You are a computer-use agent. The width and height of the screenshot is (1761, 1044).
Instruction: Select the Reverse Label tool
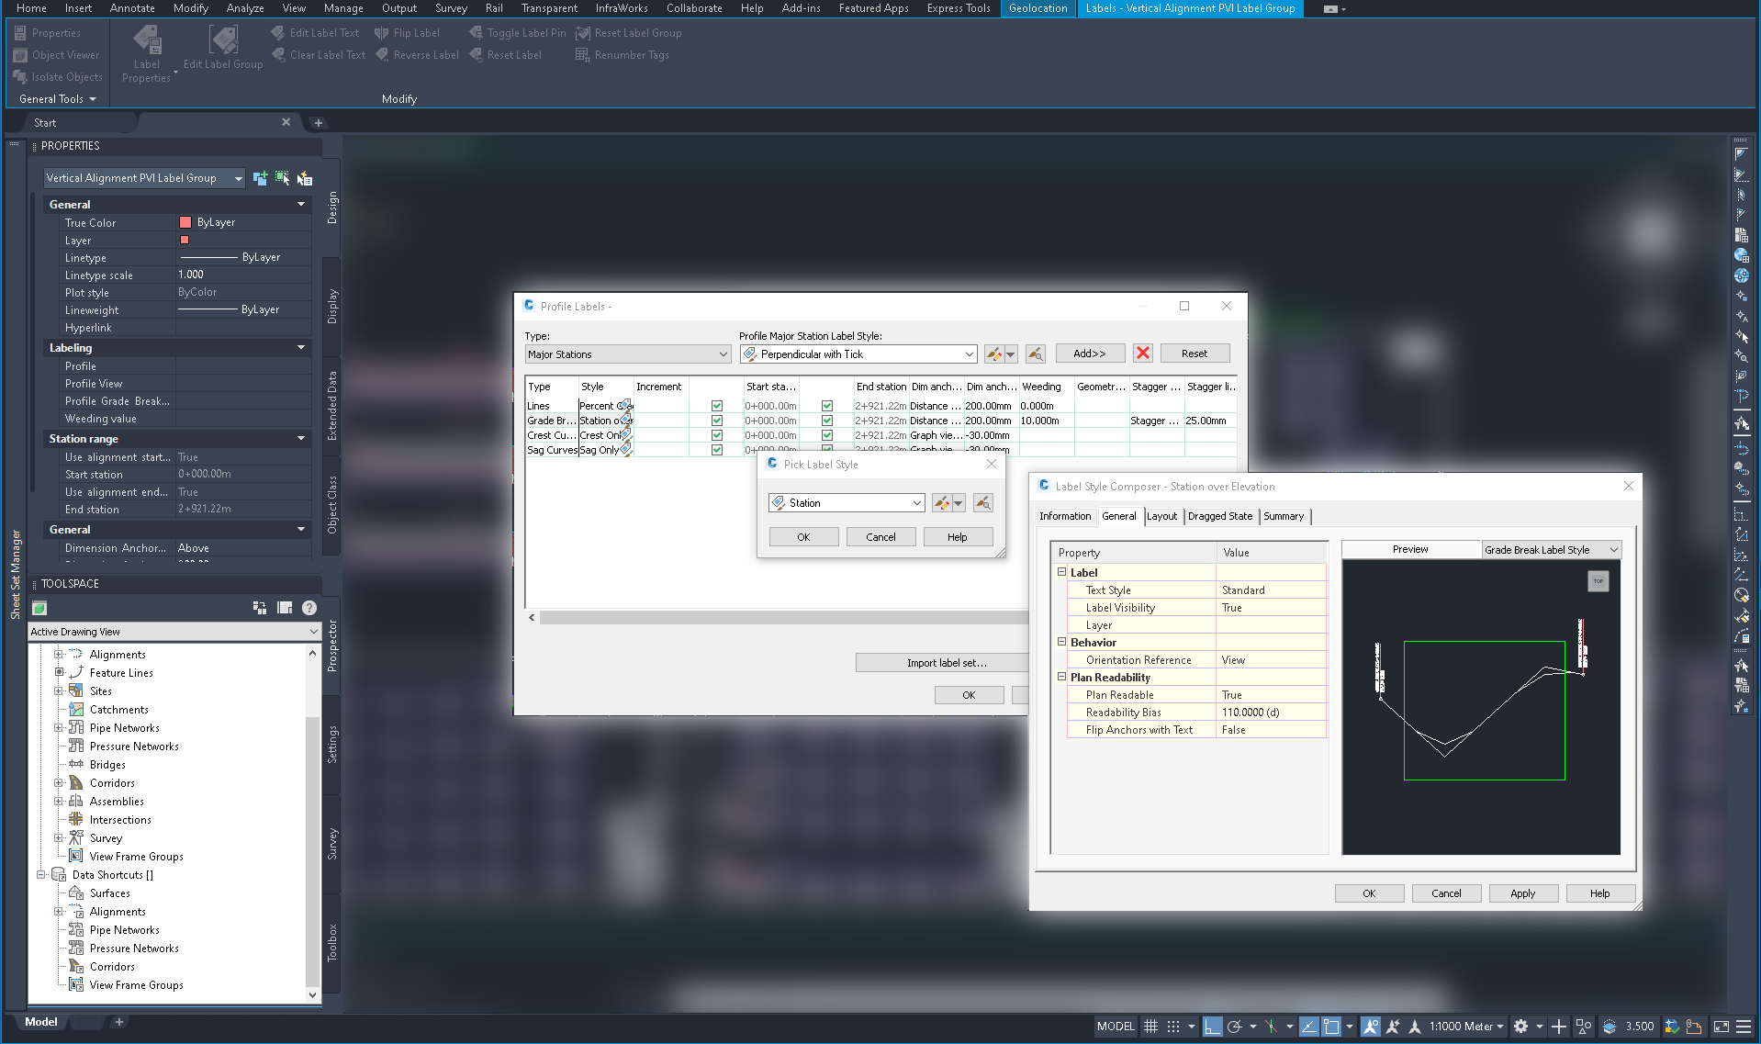click(x=418, y=54)
